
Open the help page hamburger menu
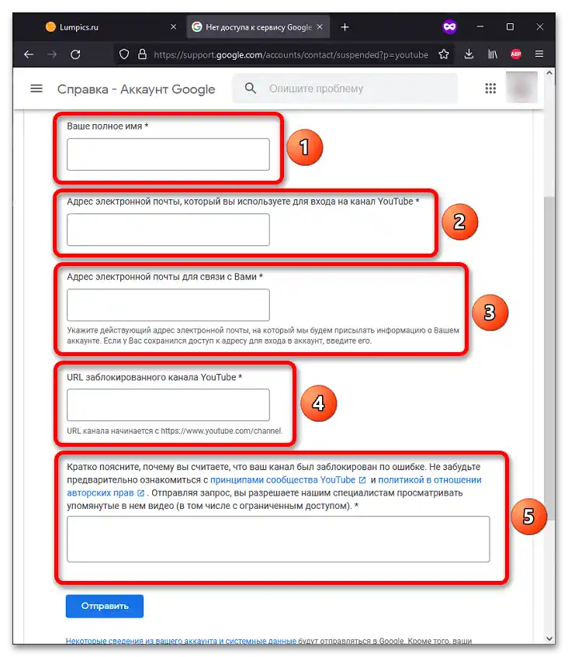coord(36,89)
